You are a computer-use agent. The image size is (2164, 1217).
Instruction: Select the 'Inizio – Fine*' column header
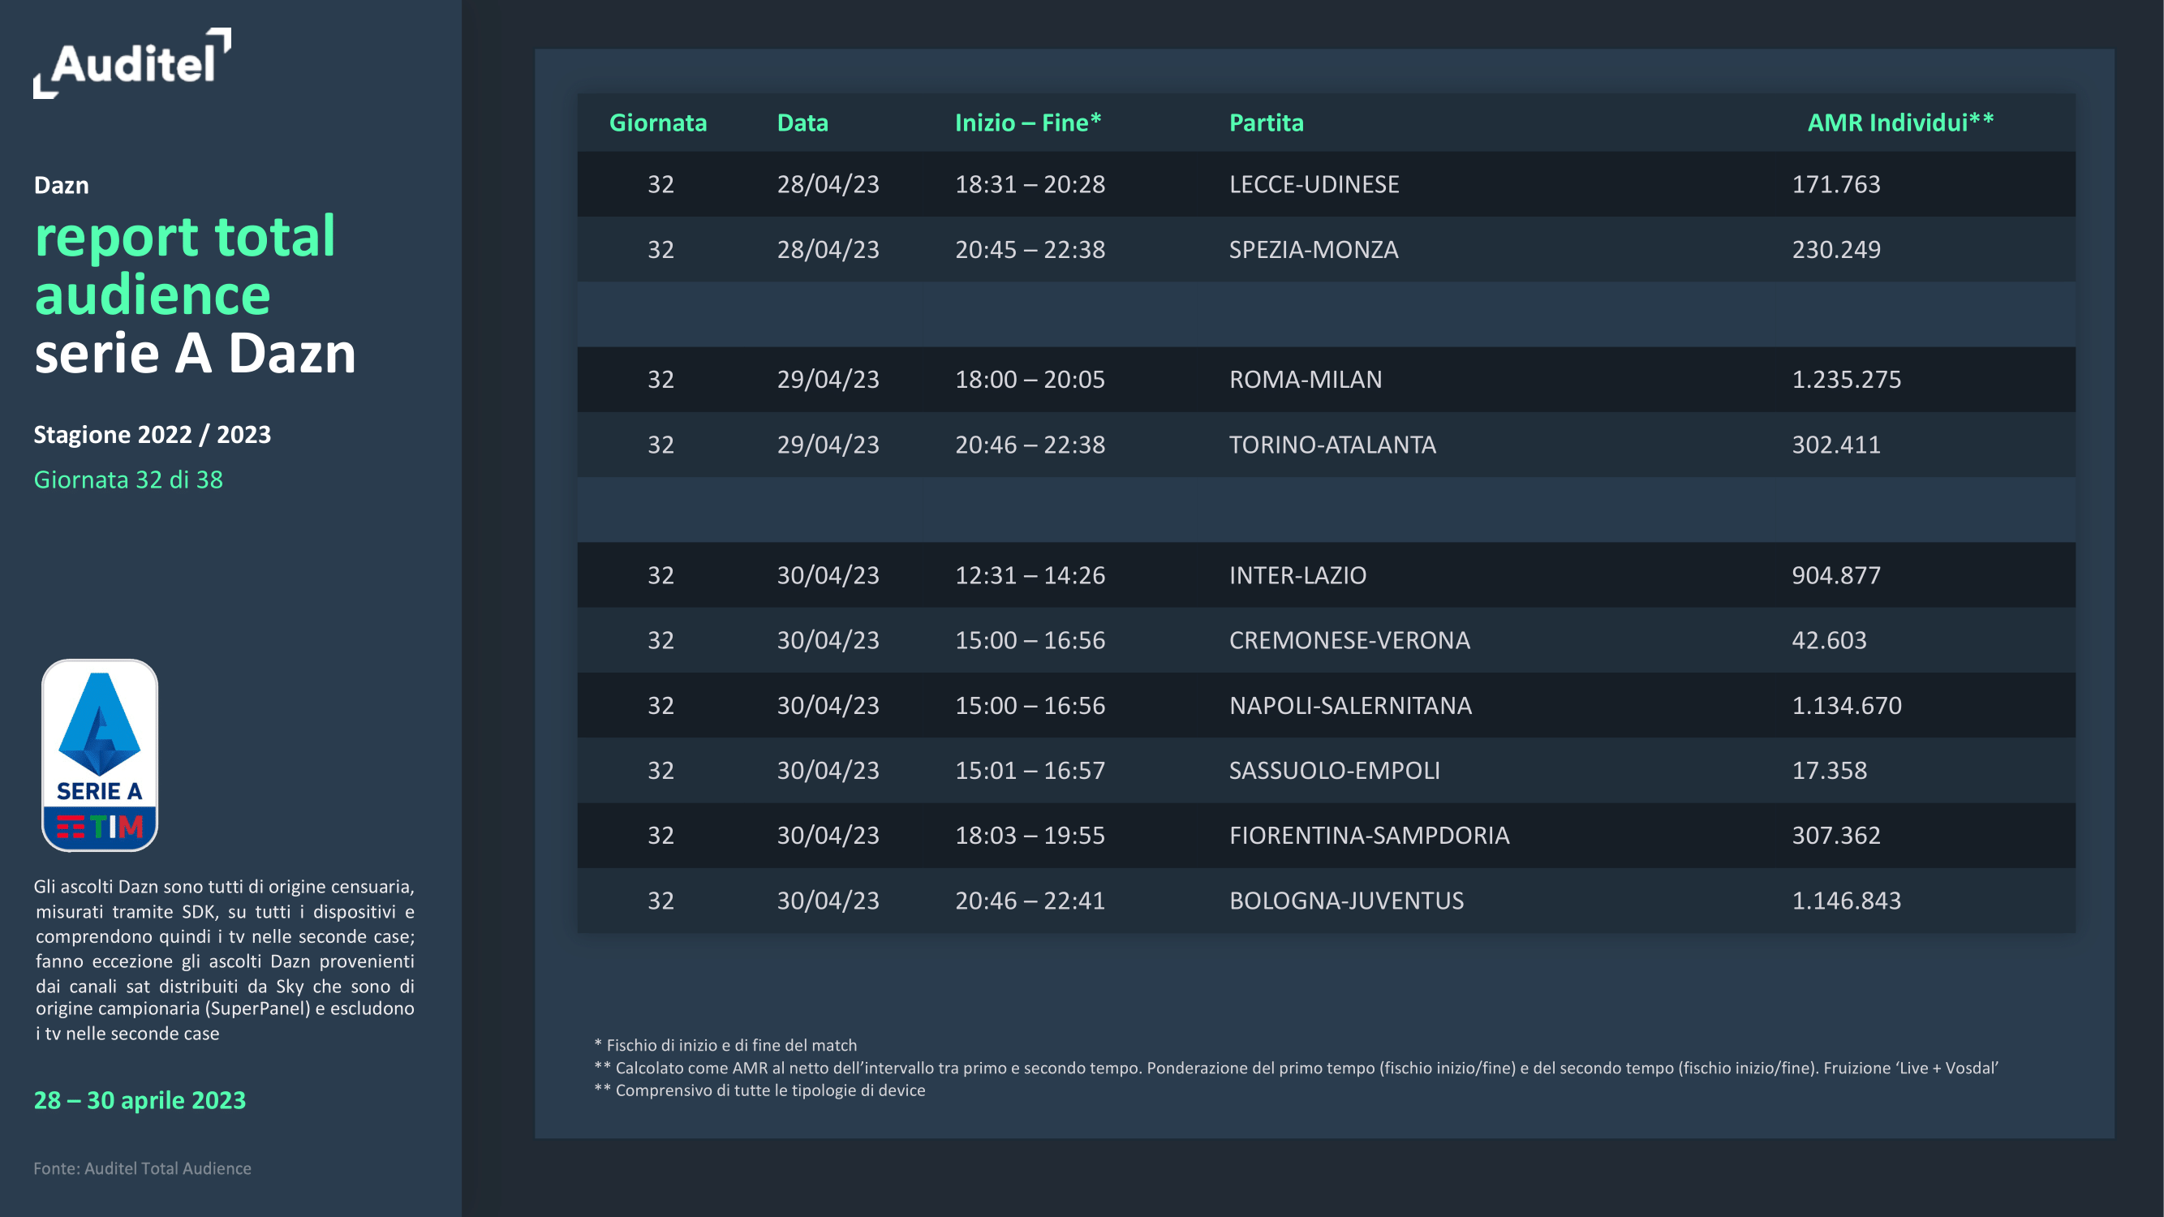coord(1027,123)
